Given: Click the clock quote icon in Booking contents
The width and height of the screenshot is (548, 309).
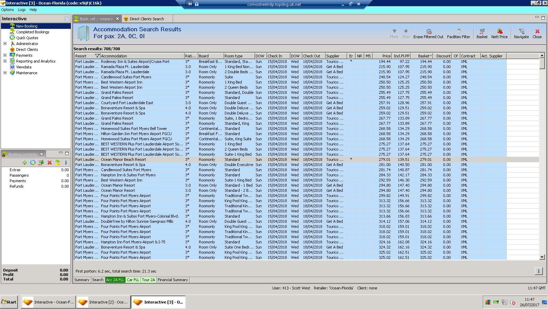Looking at the screenshot, I should tap(33, 163).
